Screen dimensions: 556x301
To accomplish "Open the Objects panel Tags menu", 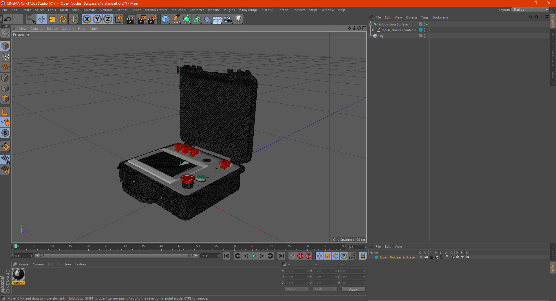I will 425,17.
